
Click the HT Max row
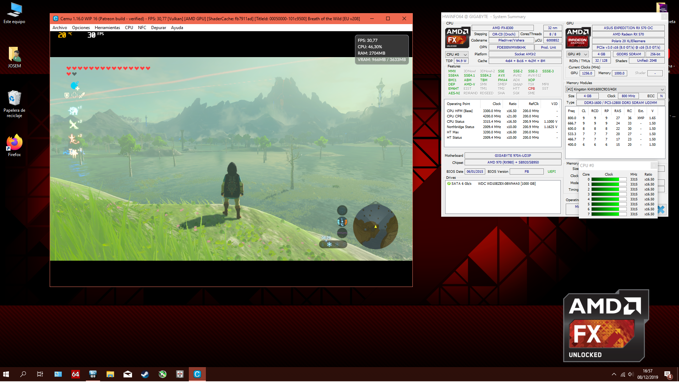tap(502, 132)
